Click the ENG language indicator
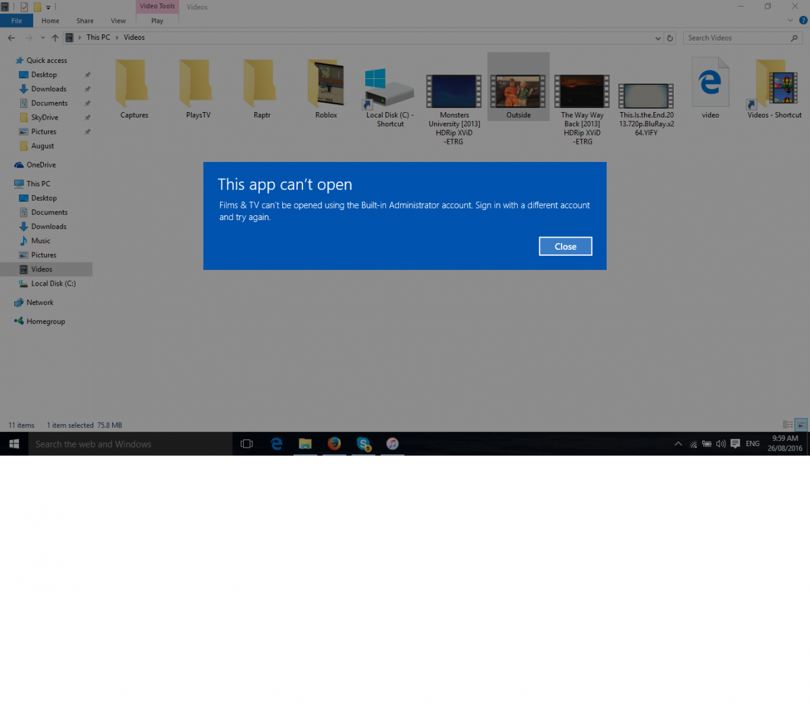 click(x=753, y=444)
